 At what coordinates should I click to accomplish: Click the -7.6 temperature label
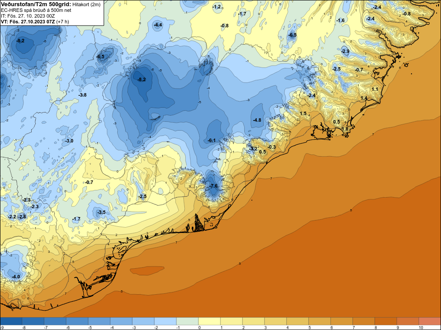(214, 186)
